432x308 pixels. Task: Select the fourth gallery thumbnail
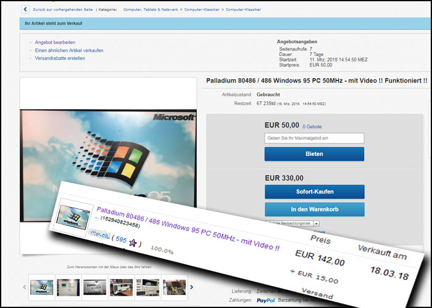pos(121,288)
